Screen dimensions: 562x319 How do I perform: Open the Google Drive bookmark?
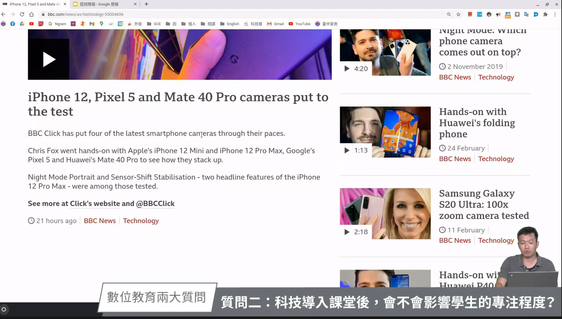[22, 24]
